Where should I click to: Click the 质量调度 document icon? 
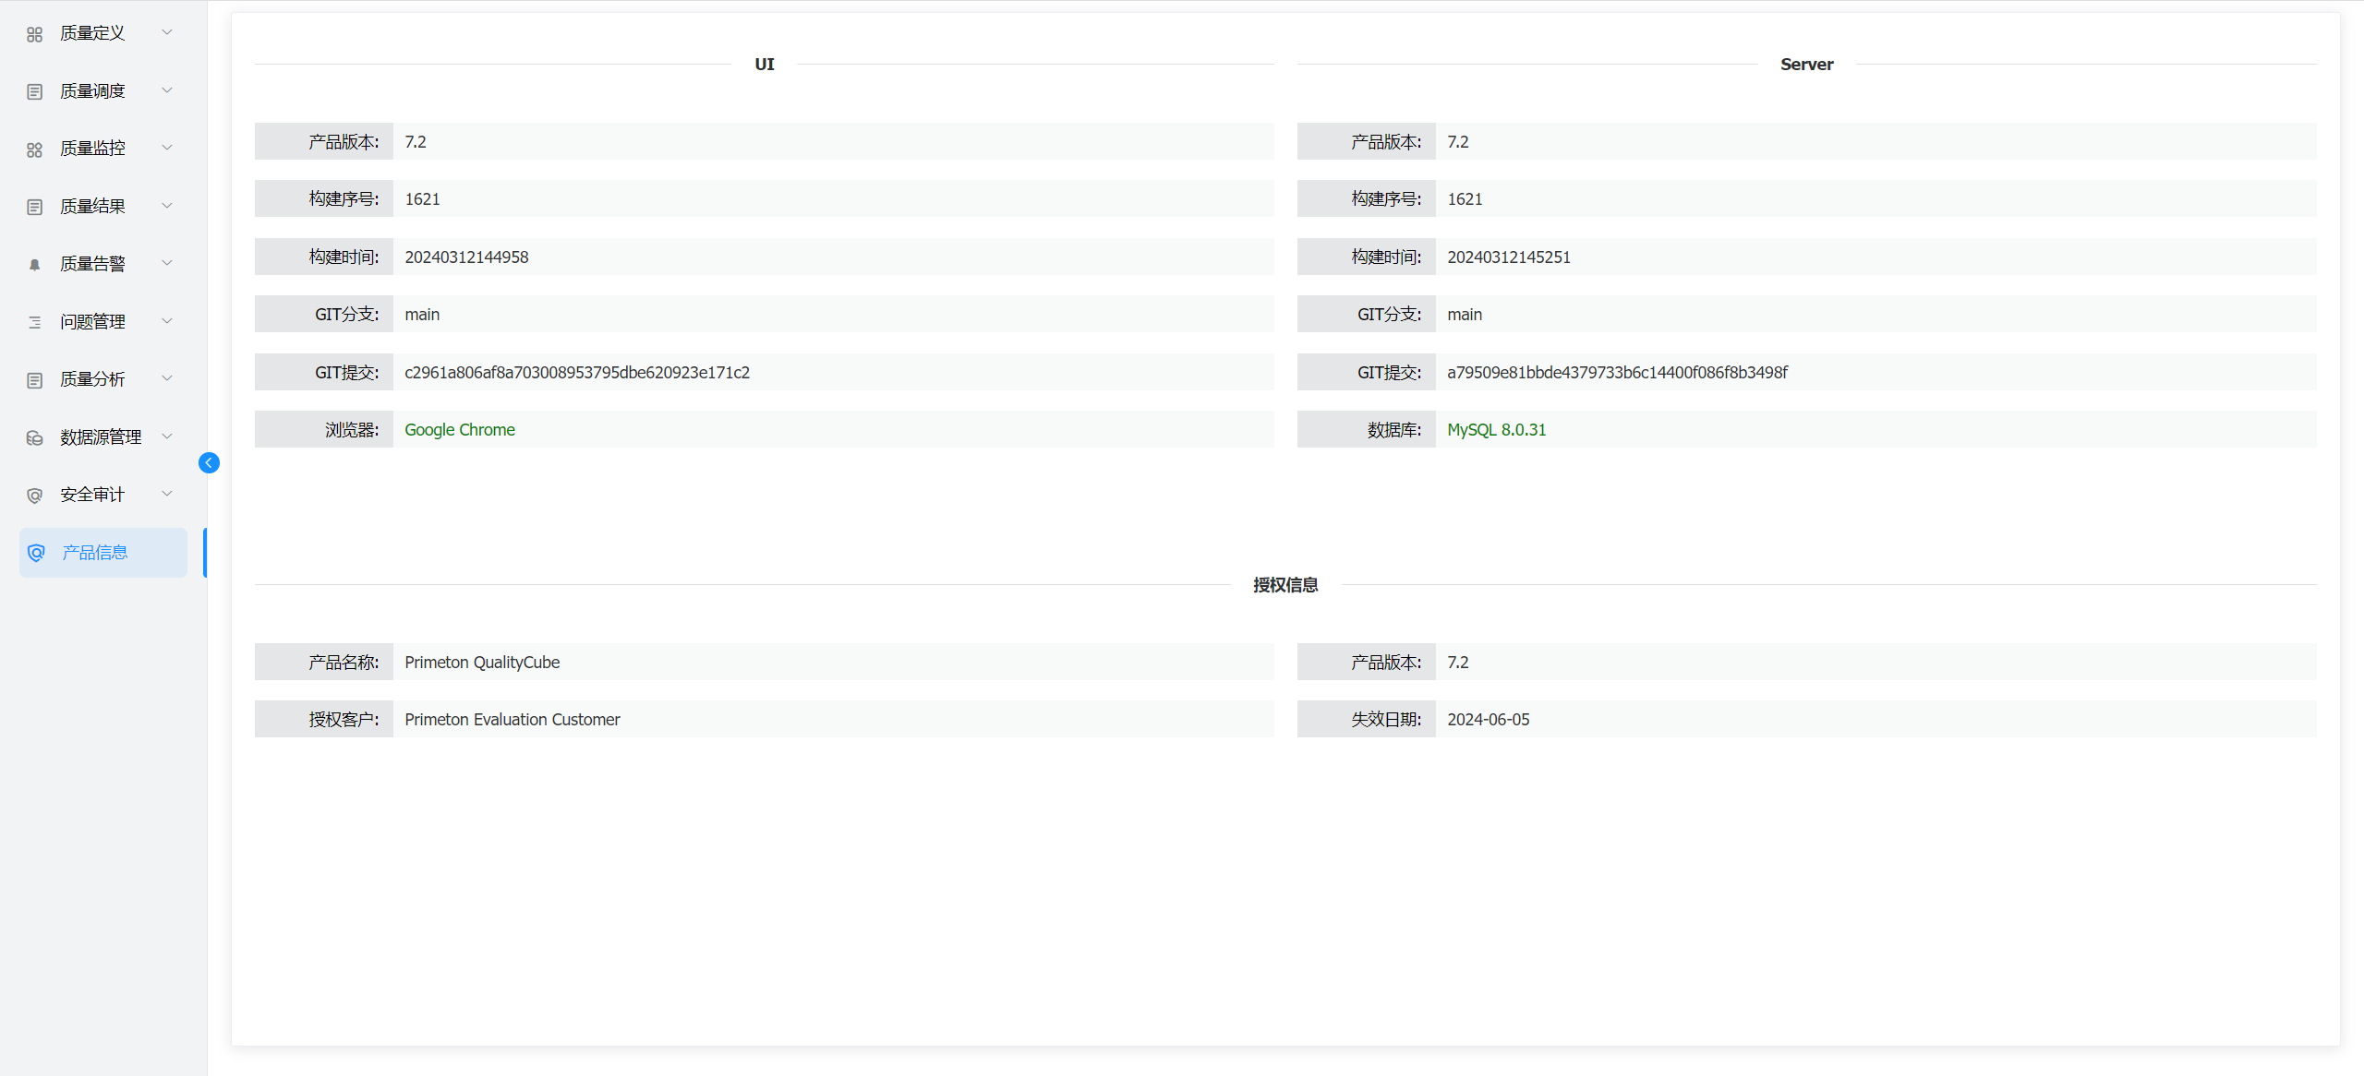pyautogui.click(x=35, y=91)
